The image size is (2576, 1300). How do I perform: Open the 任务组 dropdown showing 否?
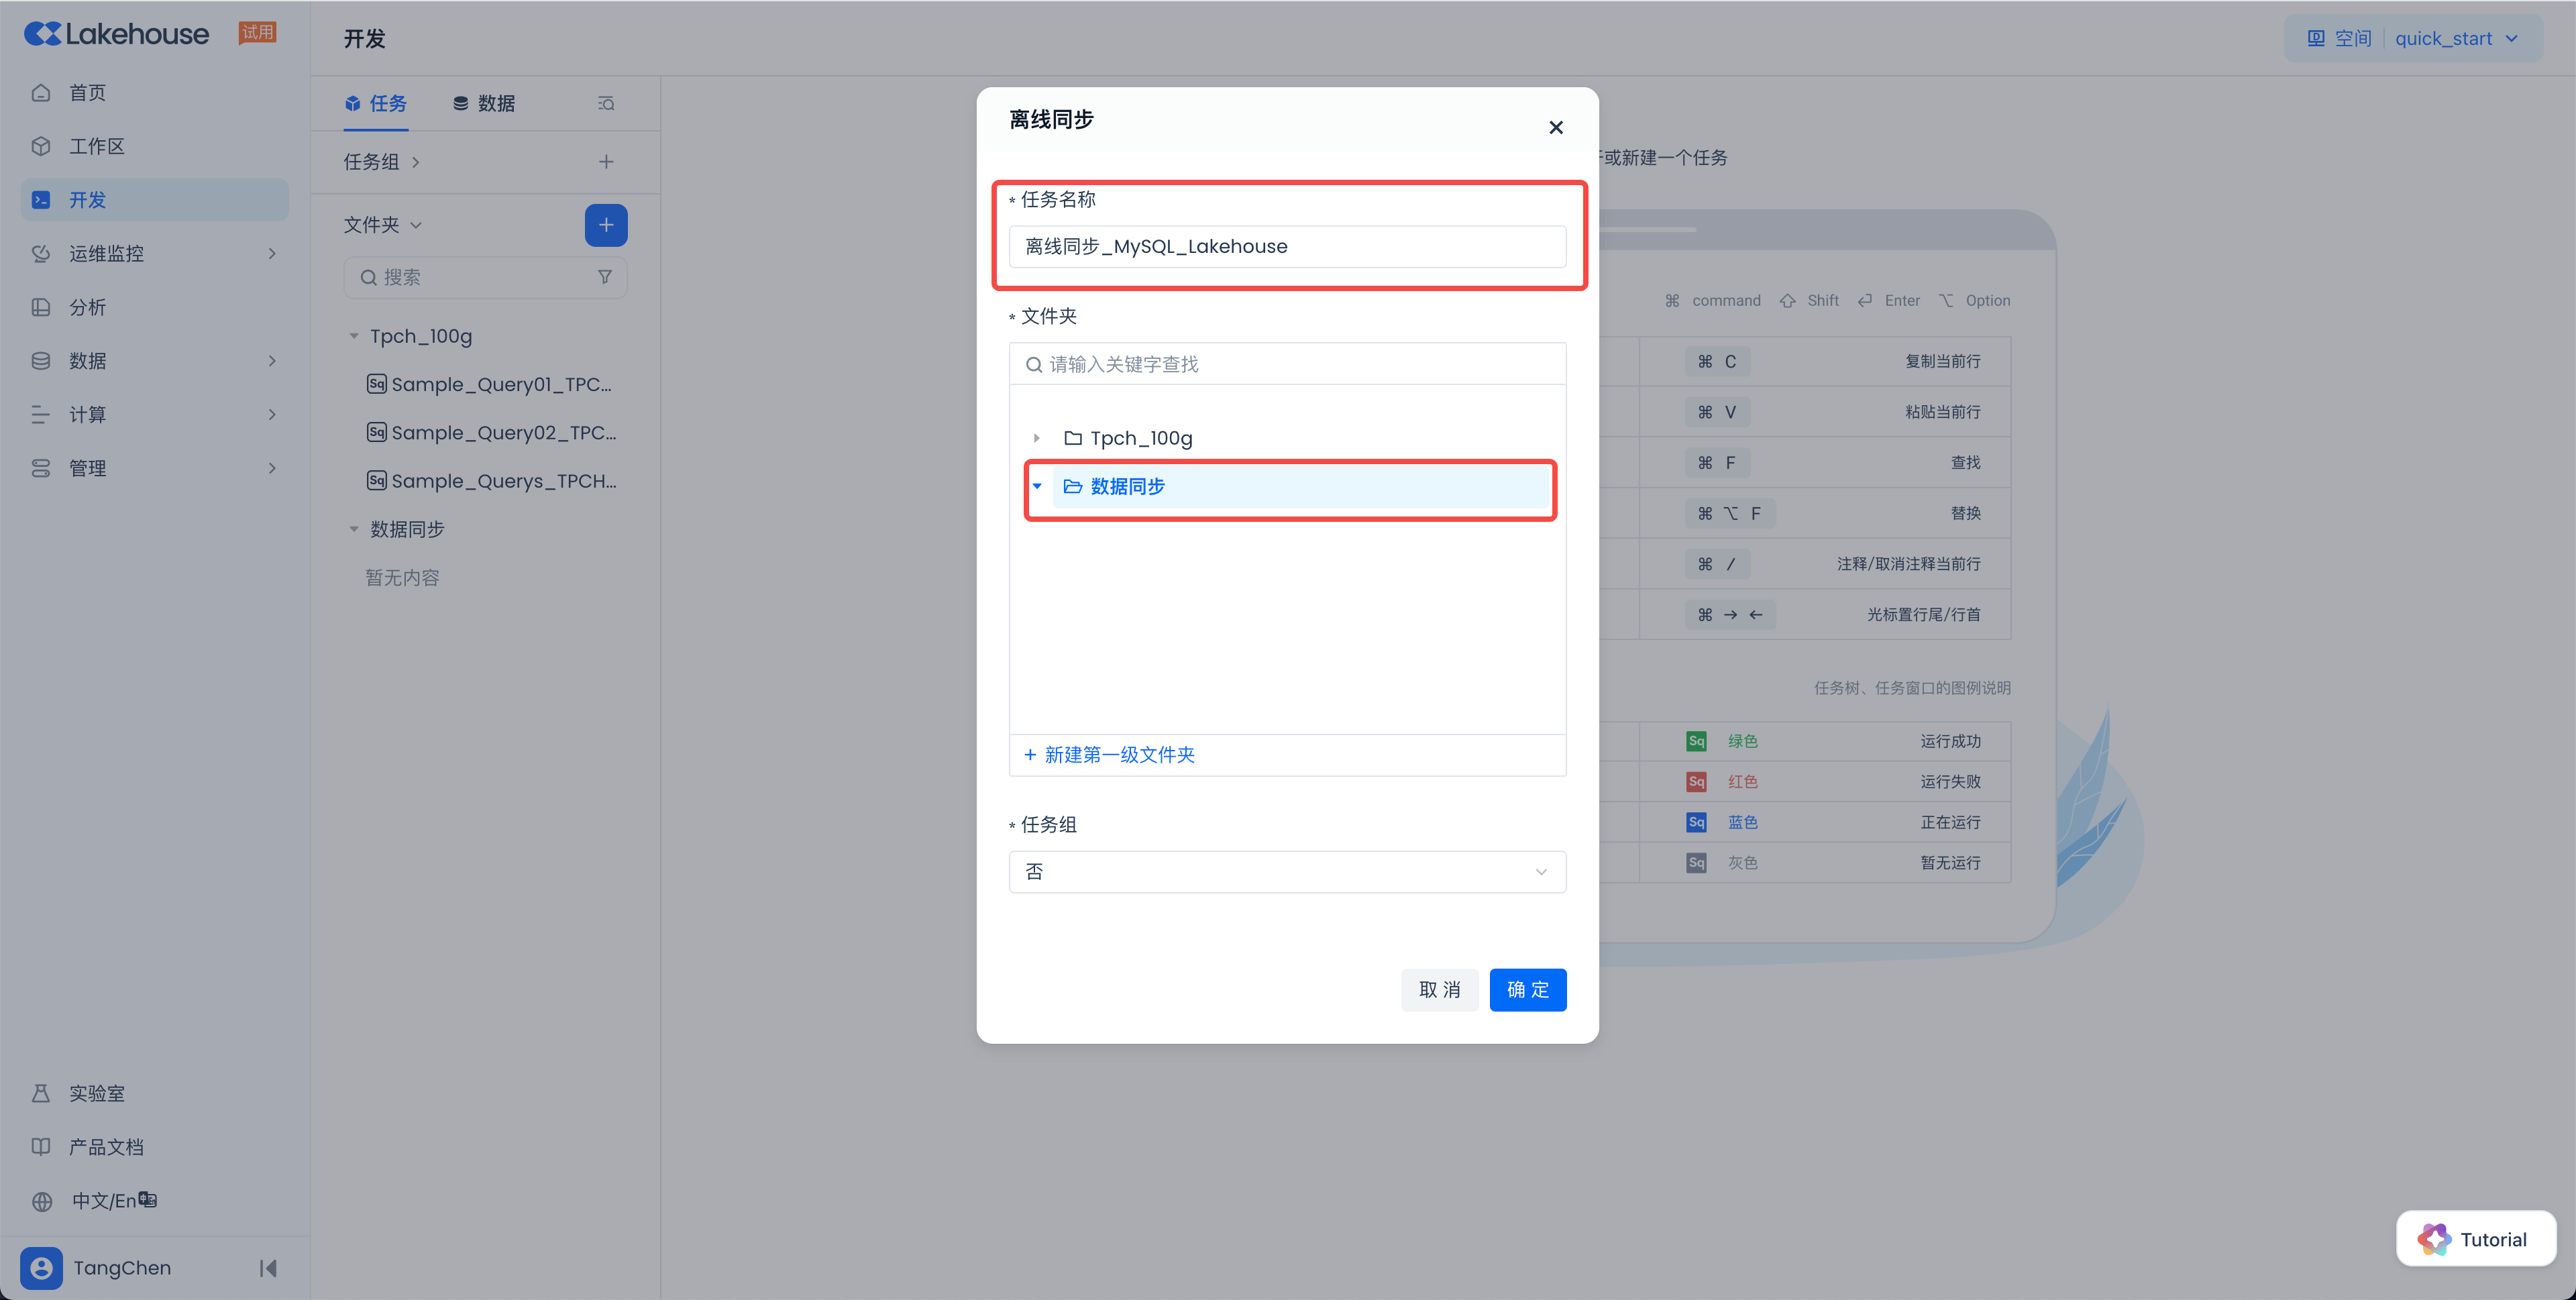[x=1286, y=872]
